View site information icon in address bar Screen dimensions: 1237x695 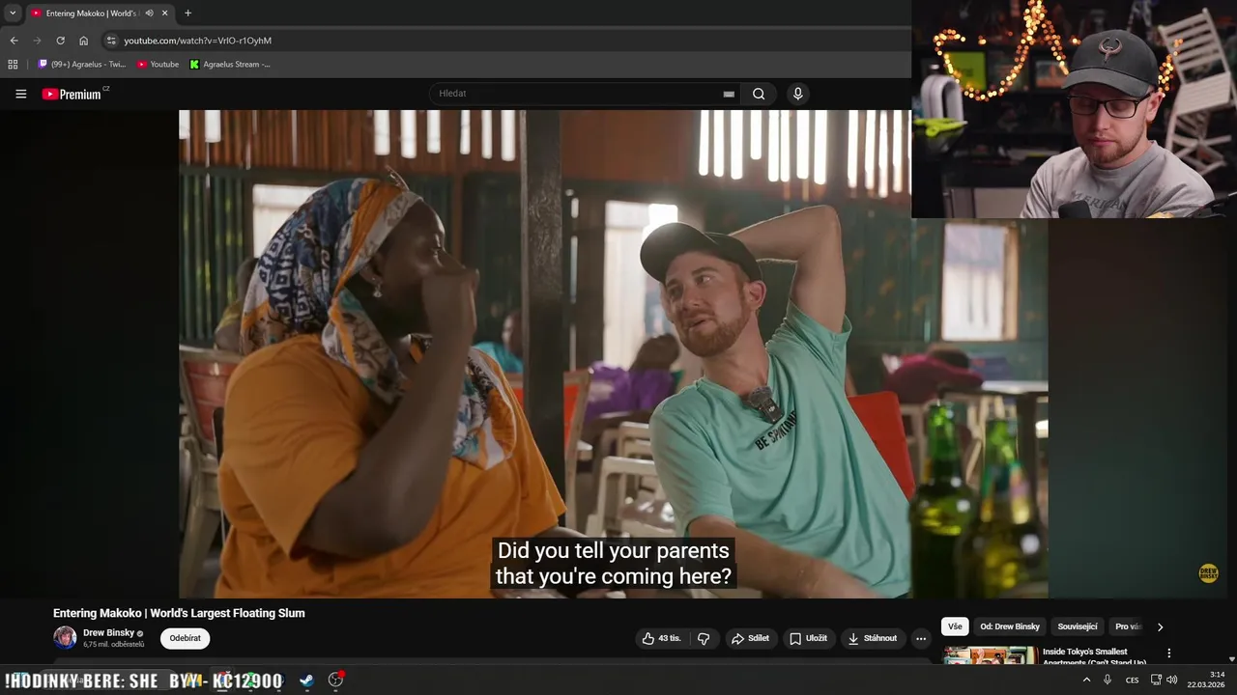pos(111,41)
